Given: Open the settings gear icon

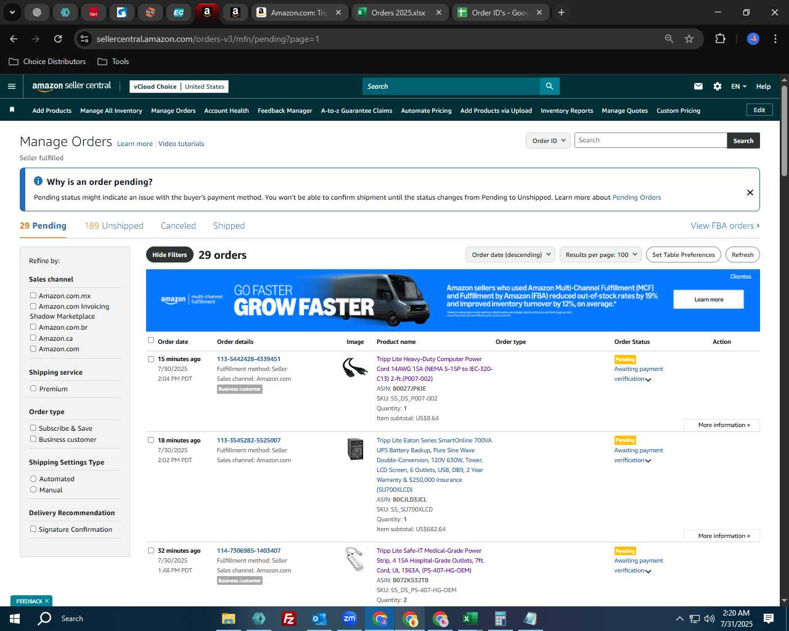Looking at the screenshot, I should pyautogui.click(x=717, y=86).
